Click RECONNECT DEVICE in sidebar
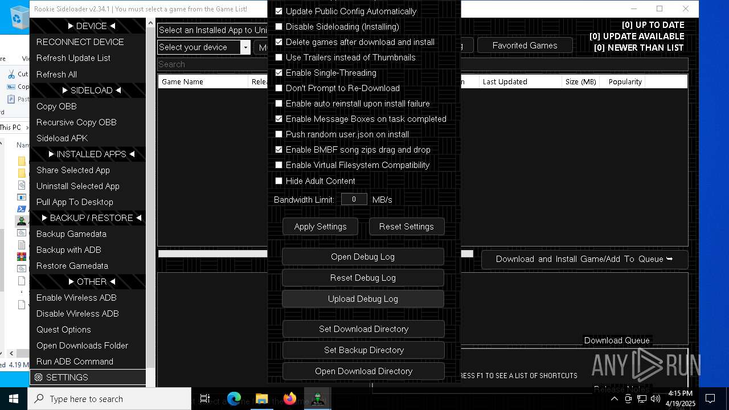The width and height of the screenshot is (729, 410). 88,42
